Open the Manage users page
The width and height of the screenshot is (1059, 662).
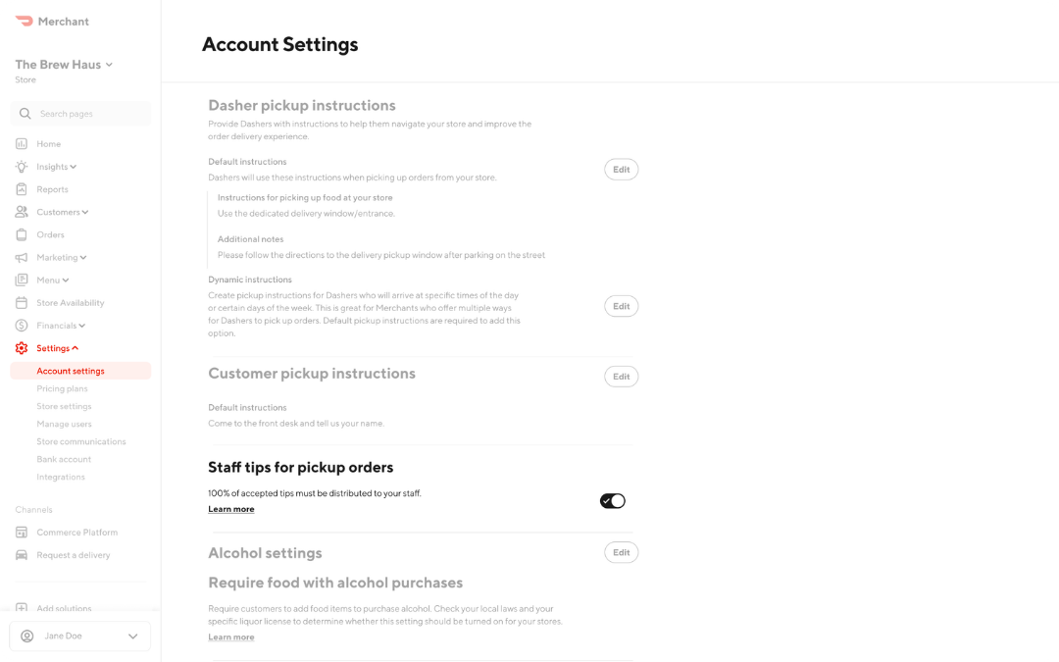tap(64, 424)
